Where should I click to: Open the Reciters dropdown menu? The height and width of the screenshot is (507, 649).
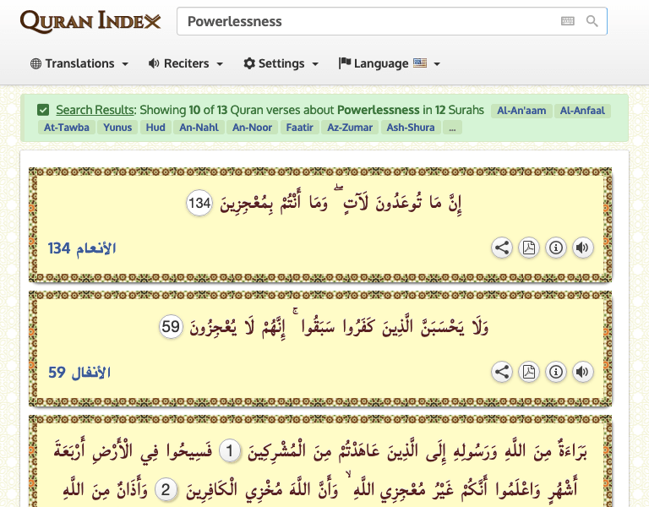(186, 63)
